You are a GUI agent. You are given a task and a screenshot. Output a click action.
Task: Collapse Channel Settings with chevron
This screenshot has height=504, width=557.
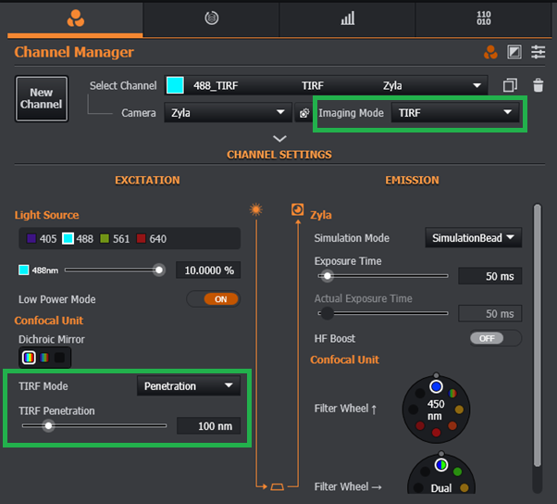pyautogui.click(x=279, y=139)
